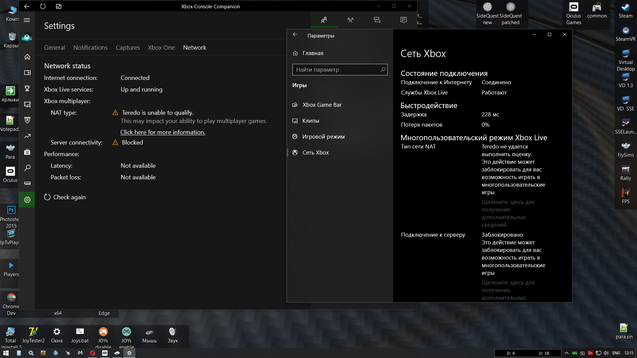
Task: Click refresh icon in Xbox title bar
Action: pyautogui.click(x=43, y=6)
